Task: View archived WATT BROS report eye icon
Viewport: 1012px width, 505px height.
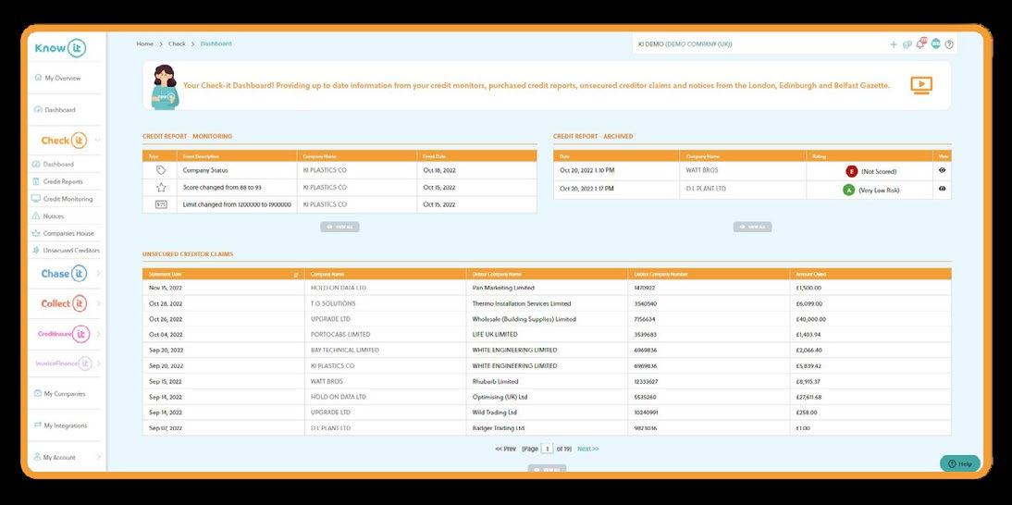Action: click(943, 170)
